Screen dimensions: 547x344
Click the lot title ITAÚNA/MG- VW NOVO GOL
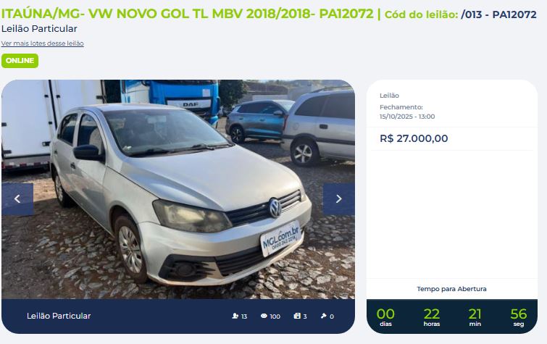(x=188, y=14)
